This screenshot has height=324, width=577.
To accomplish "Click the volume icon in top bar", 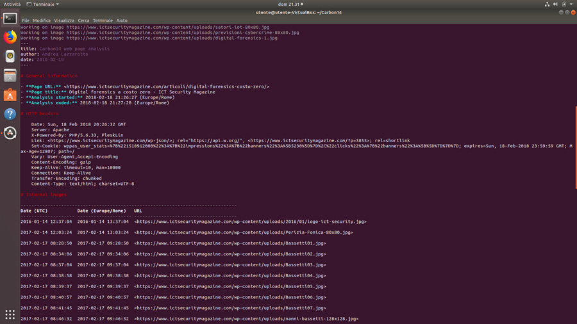I will point(555,4).
